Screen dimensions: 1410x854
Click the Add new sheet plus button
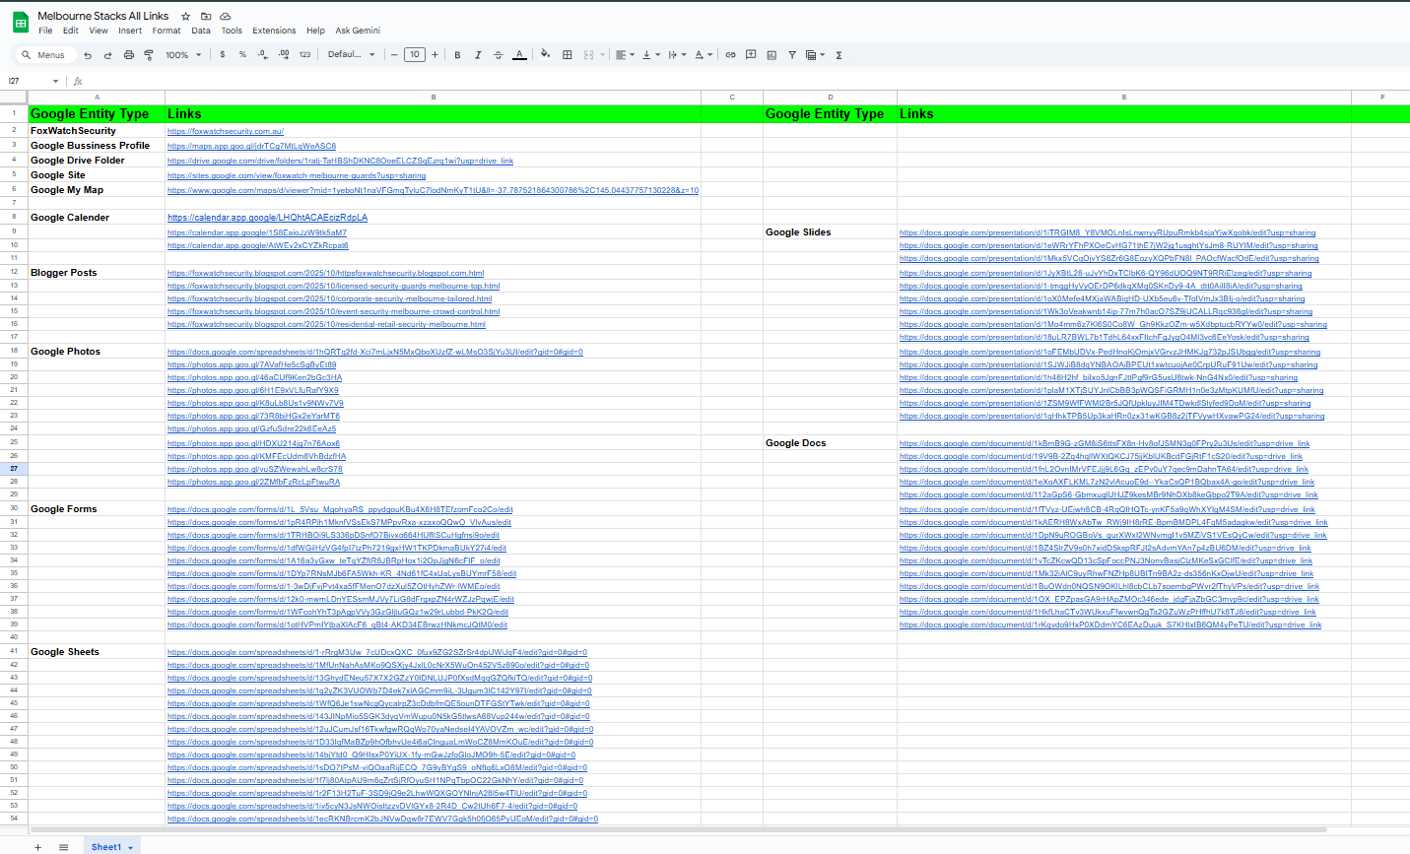[x=37, y=847]
